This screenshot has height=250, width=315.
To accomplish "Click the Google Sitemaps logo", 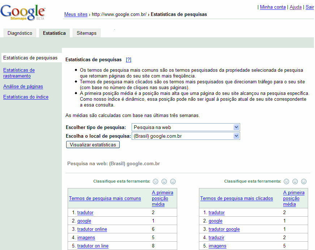I will point(23,12).
